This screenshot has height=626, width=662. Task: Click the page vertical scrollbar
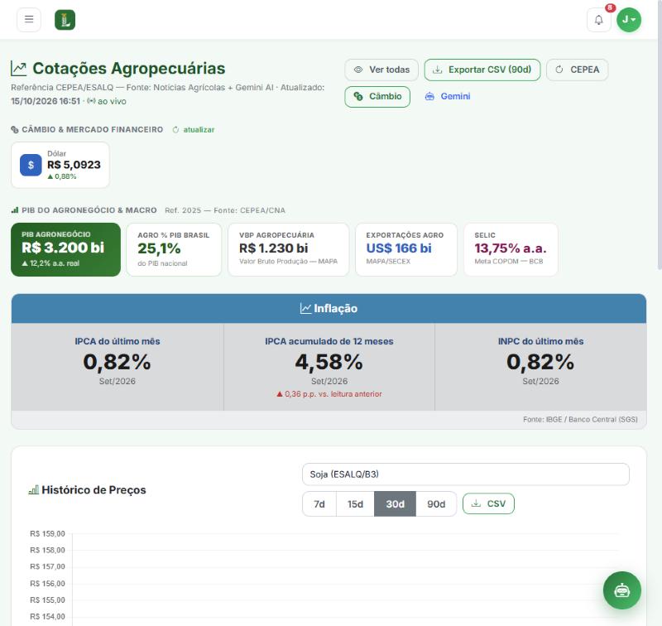click(660, 135)
